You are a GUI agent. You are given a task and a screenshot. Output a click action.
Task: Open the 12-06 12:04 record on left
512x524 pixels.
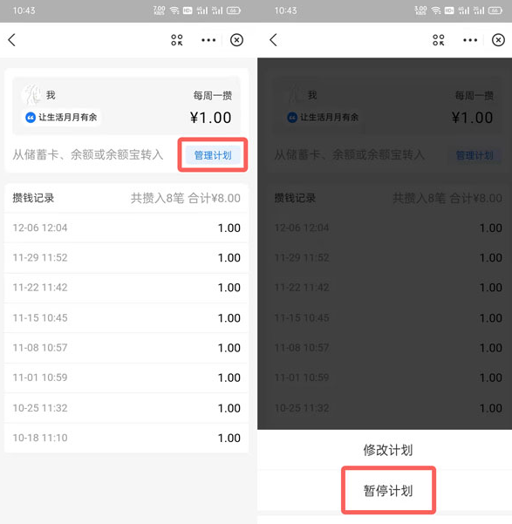click(x=126, y=228)
